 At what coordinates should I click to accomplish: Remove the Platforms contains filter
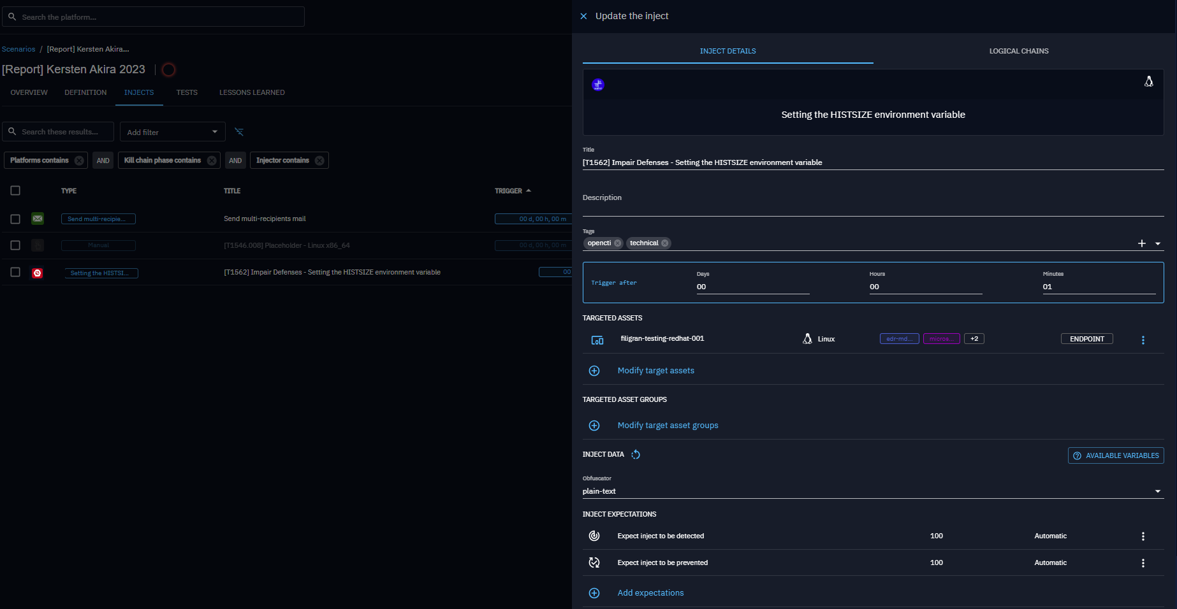79,161
